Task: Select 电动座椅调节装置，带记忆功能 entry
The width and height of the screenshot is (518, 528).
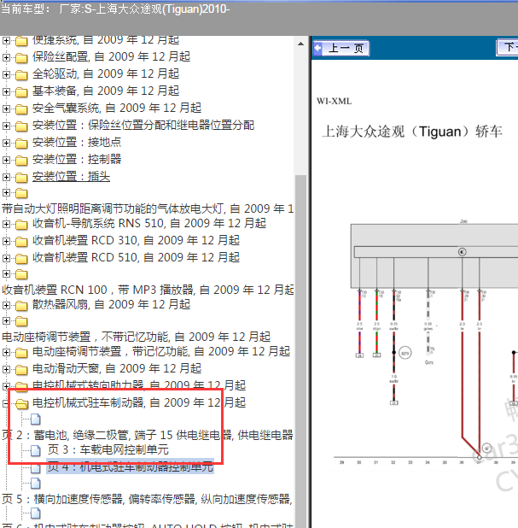Action: pos(161,351)
